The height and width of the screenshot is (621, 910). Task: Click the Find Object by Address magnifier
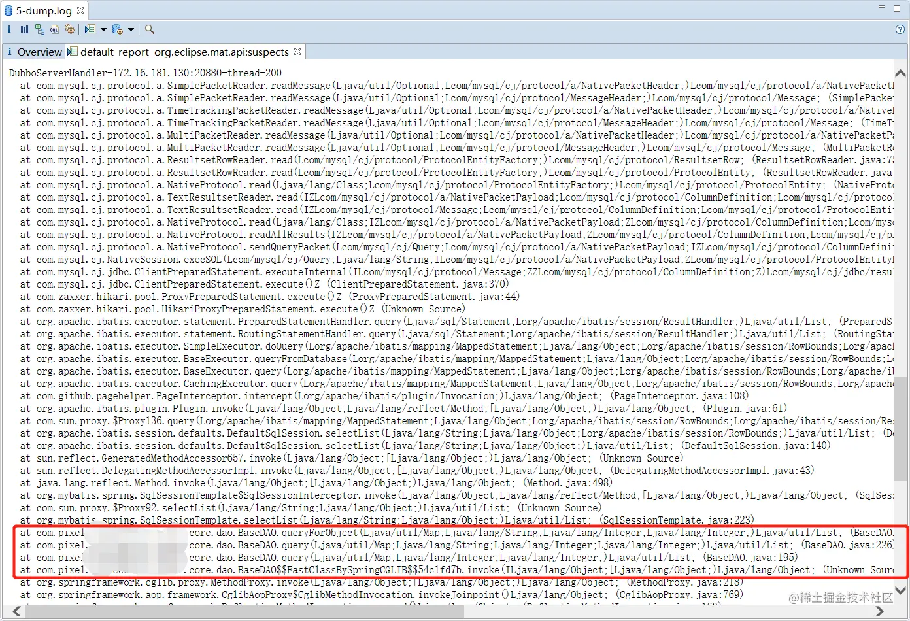[150, 29]
